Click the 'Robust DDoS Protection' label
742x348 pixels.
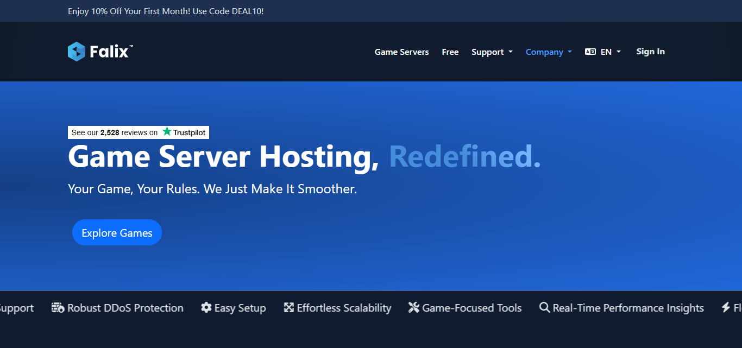(x=125, y=308)
